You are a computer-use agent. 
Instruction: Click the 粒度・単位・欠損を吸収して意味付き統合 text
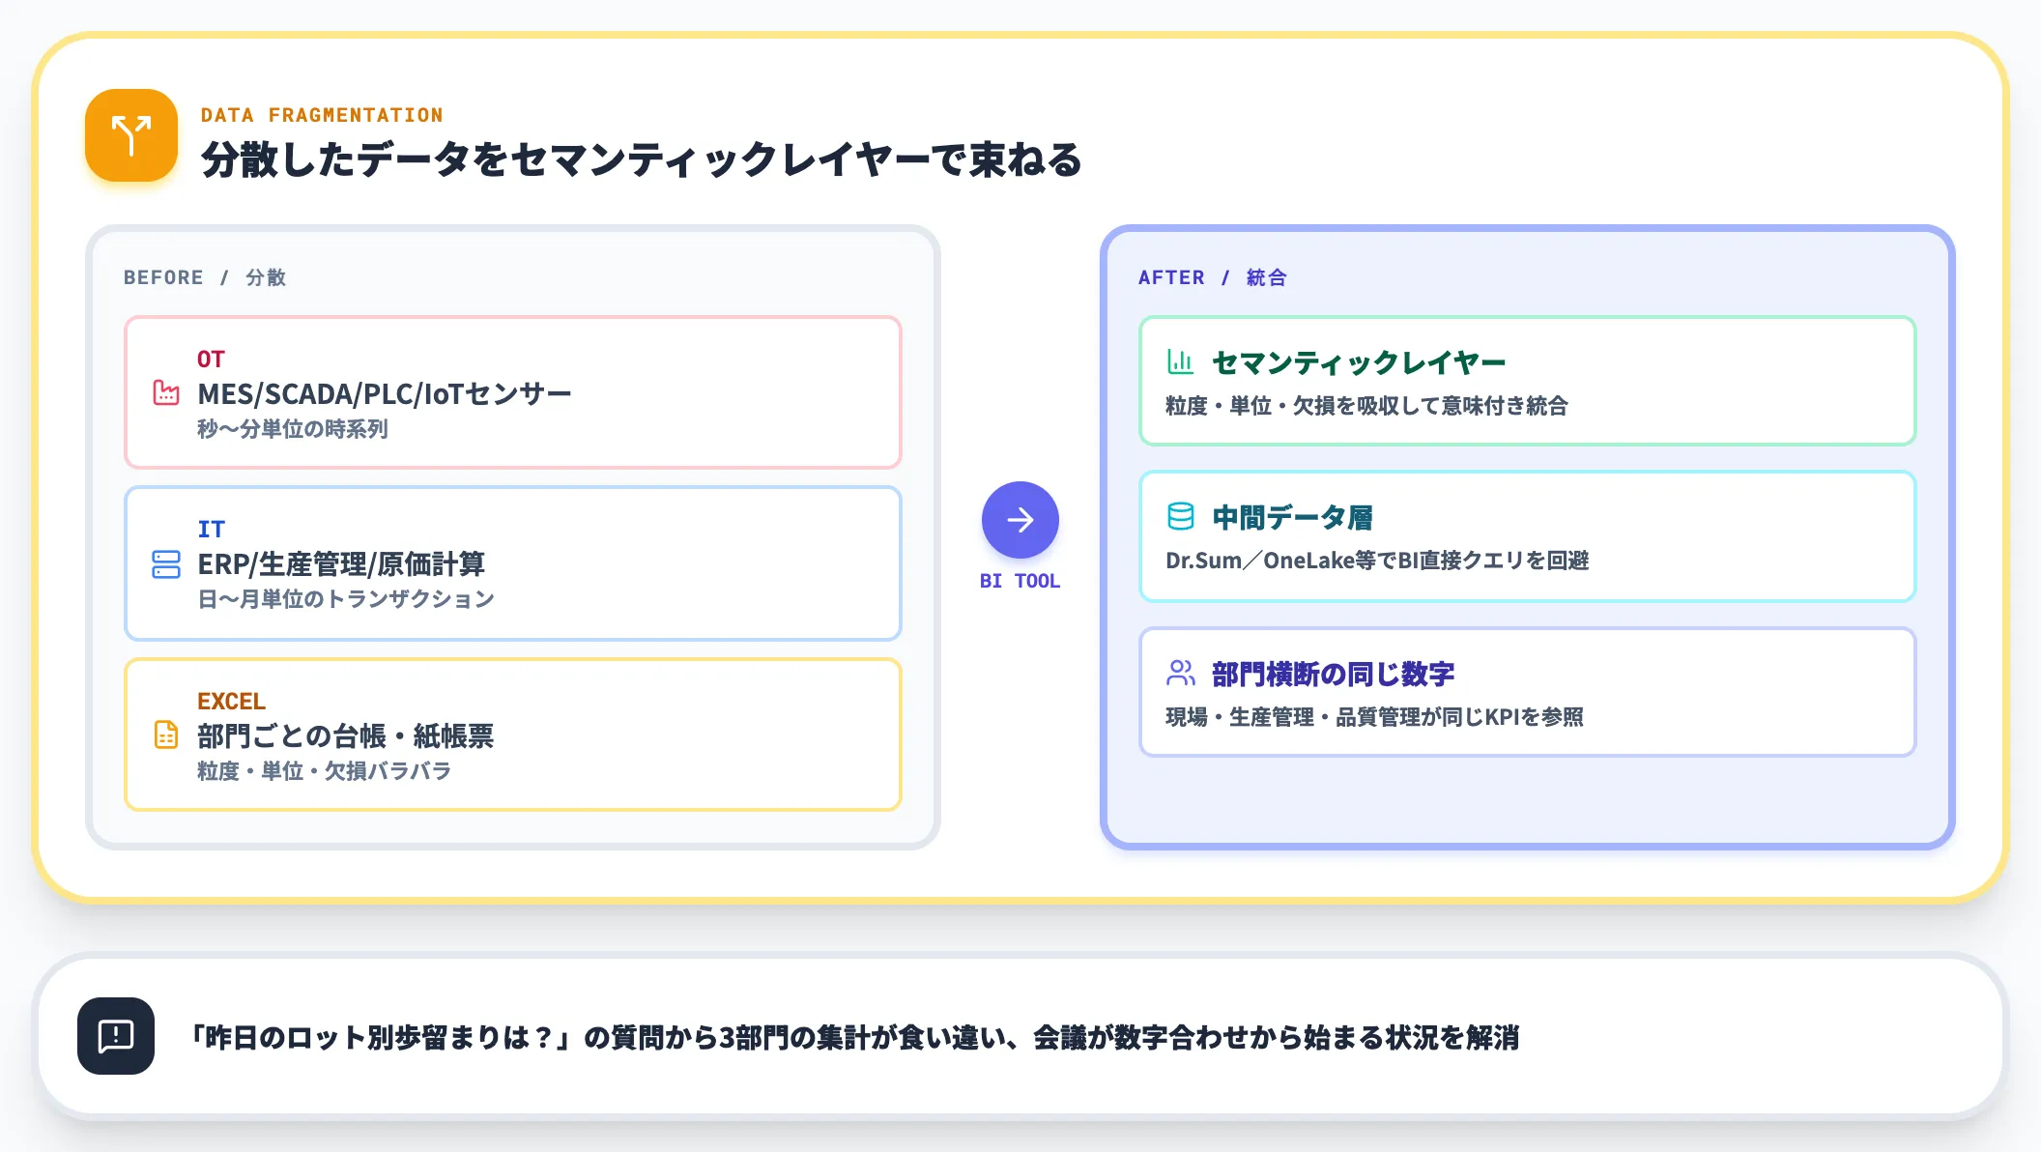click(1366, 406)
